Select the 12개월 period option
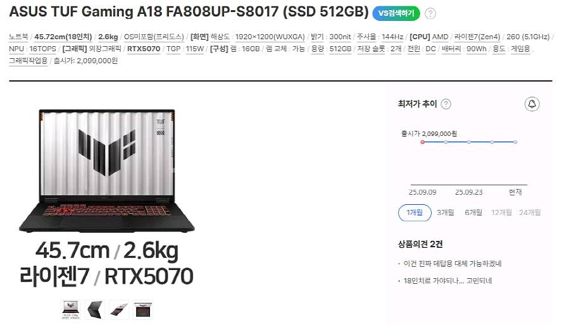The height and width of the screenshot is (325, 562). pos(501,212)
